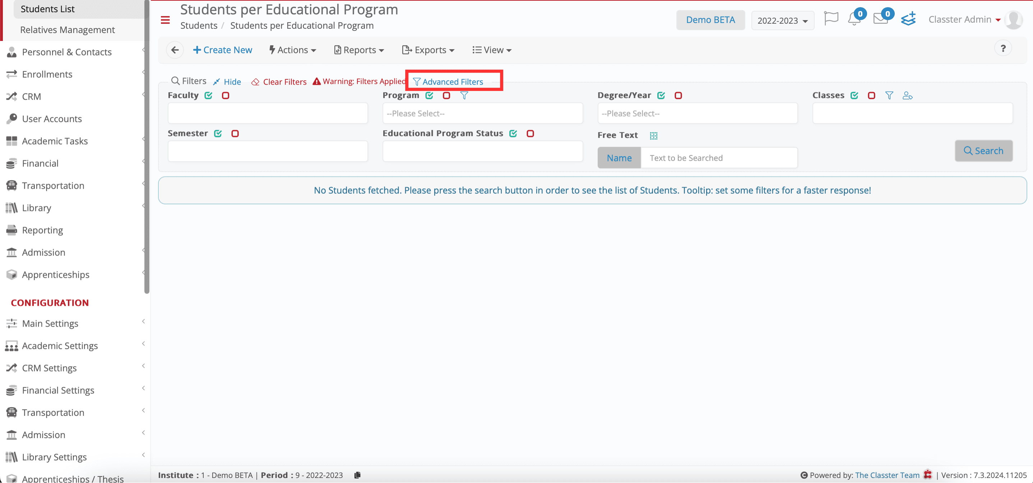1033x483 pixels.
Task: Click the Reporting printer icon
Action: [11, 230]
